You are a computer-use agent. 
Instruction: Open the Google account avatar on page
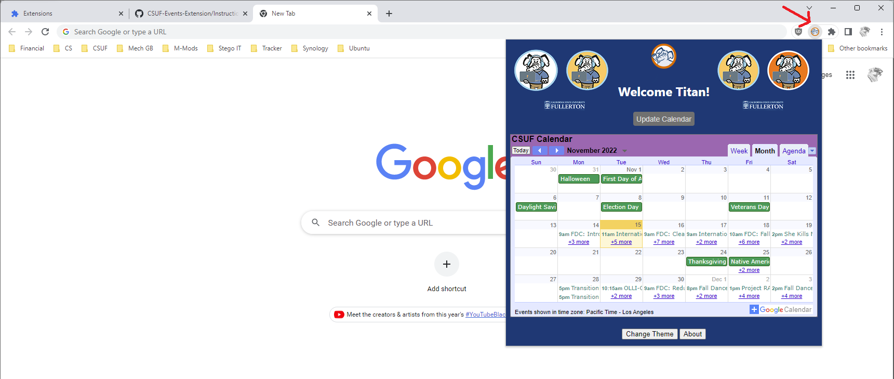(x=875, y=75)
